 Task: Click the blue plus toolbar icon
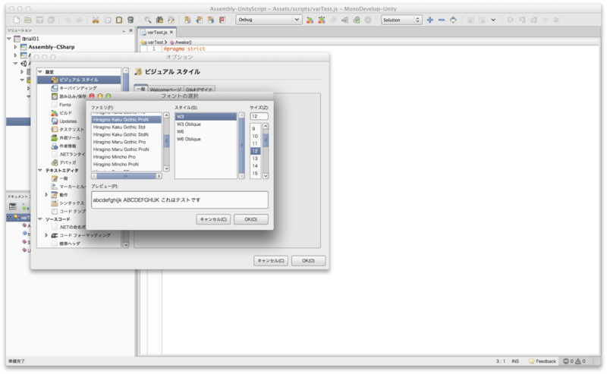click(429, 20)
